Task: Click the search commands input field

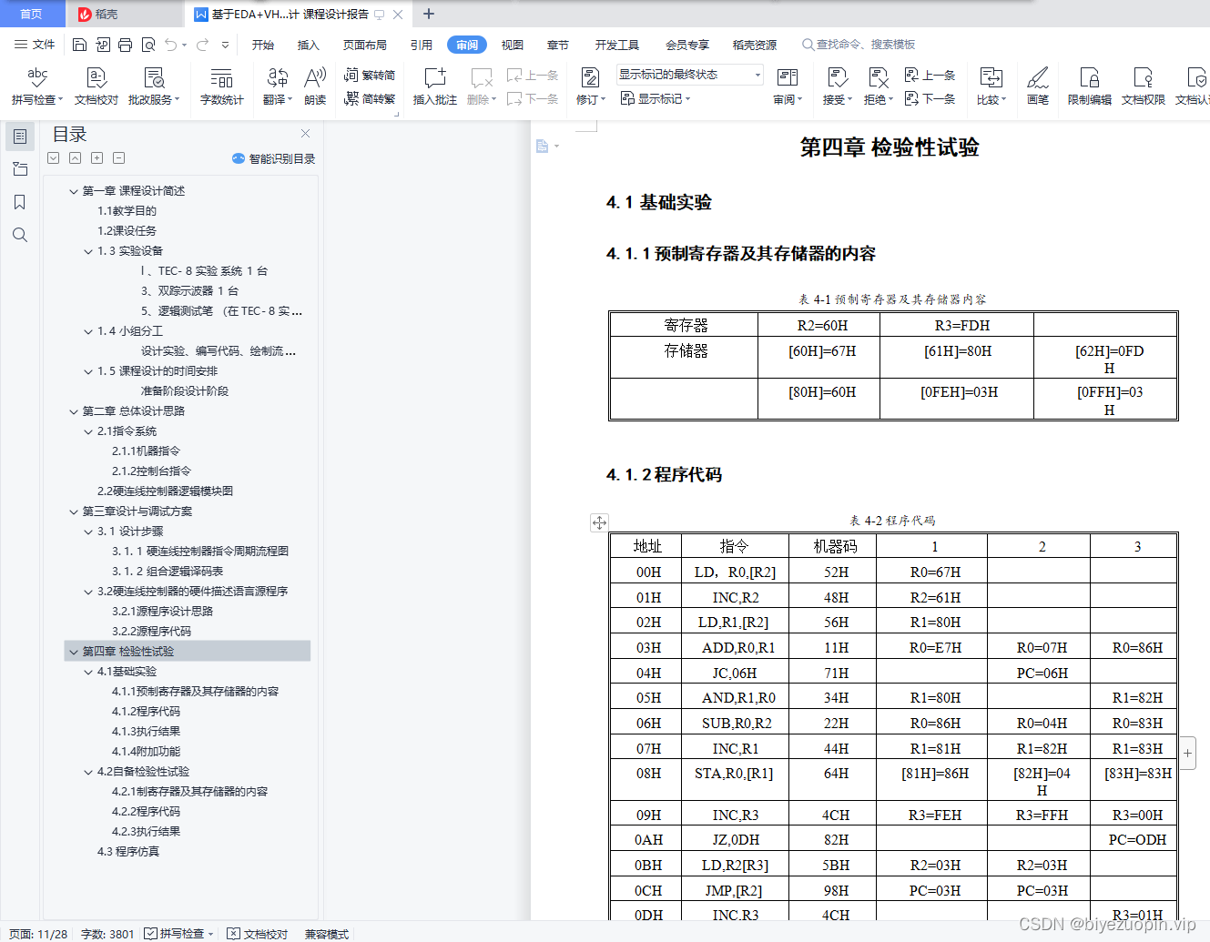Action: (859, 45)
